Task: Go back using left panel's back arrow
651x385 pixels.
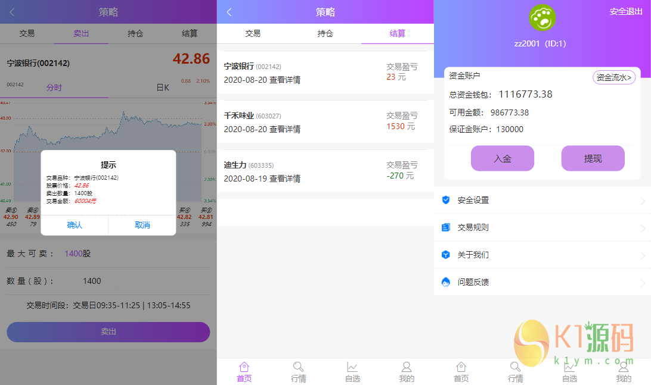Action: (12, 12)
